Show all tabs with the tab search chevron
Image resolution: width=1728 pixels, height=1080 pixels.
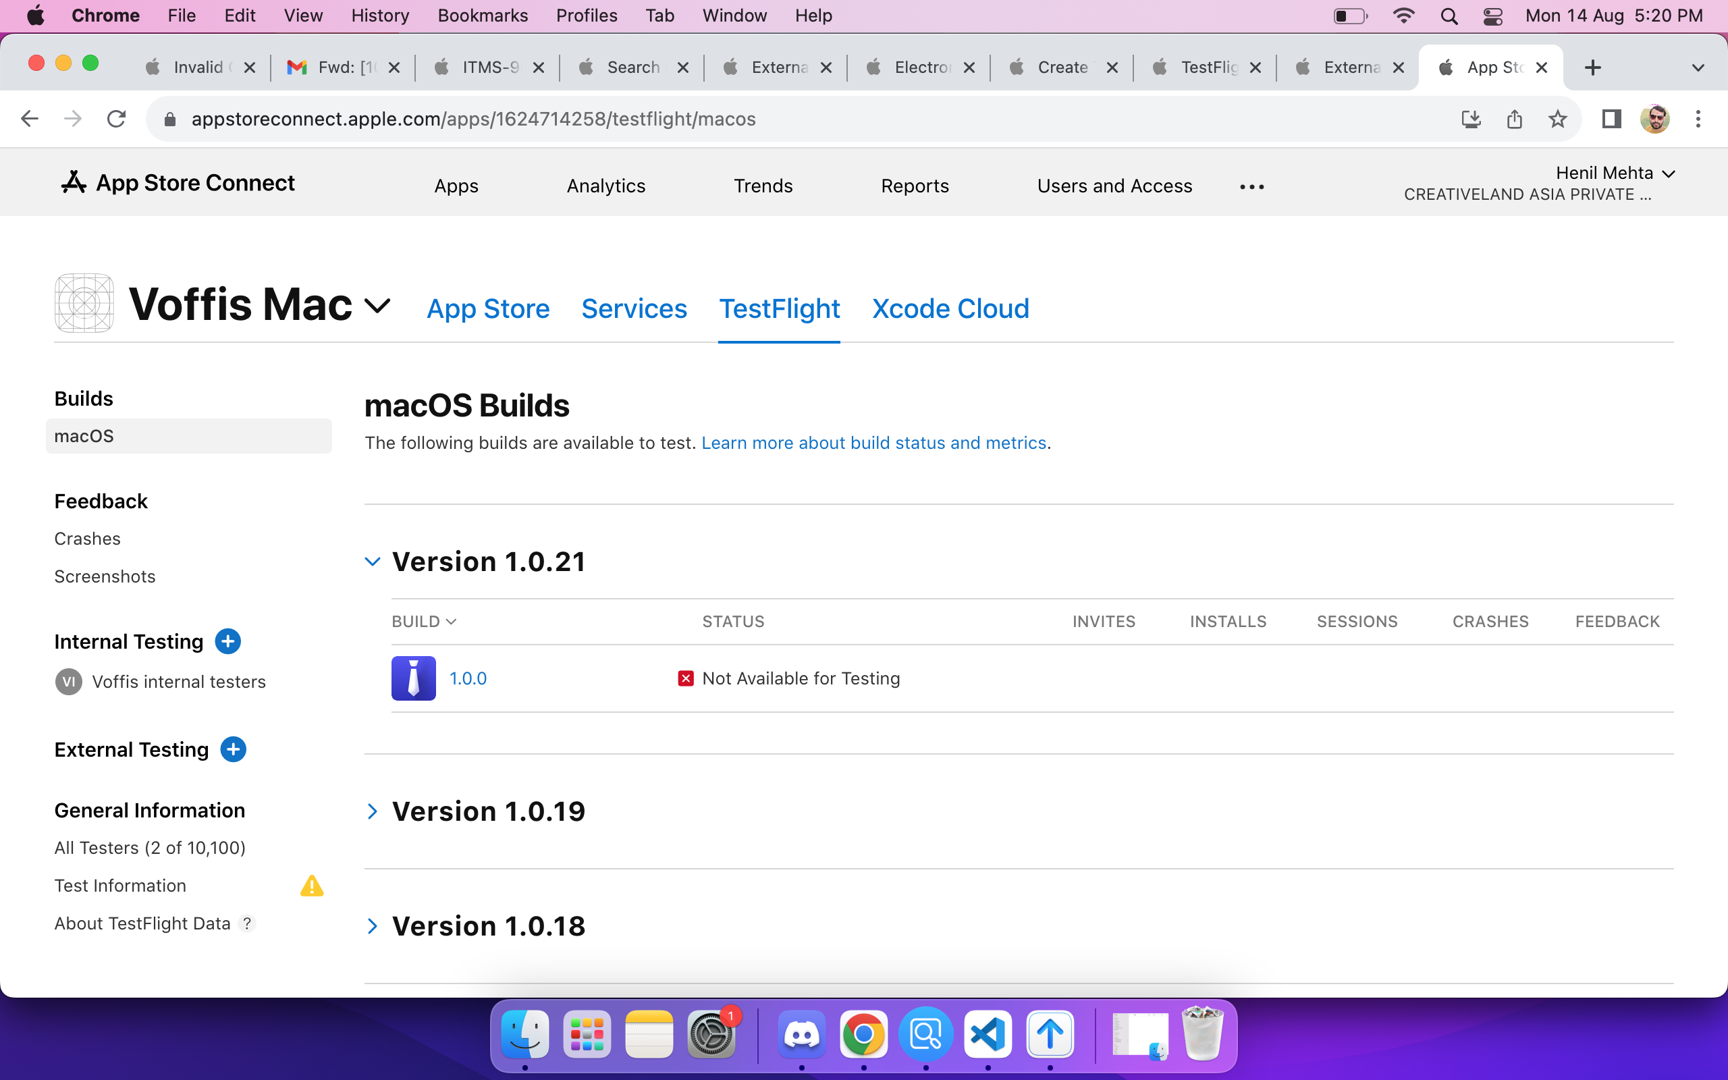[x=1698, y=68]
